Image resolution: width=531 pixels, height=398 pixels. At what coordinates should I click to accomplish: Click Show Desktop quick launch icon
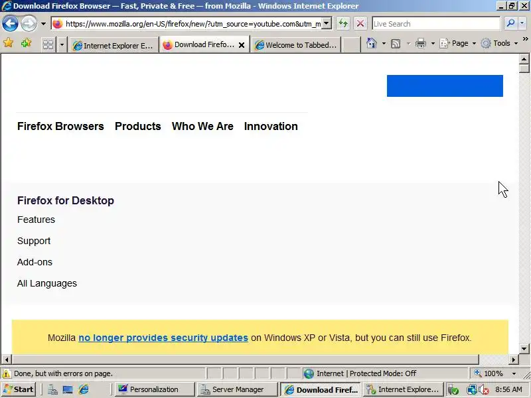pos(68,390)
